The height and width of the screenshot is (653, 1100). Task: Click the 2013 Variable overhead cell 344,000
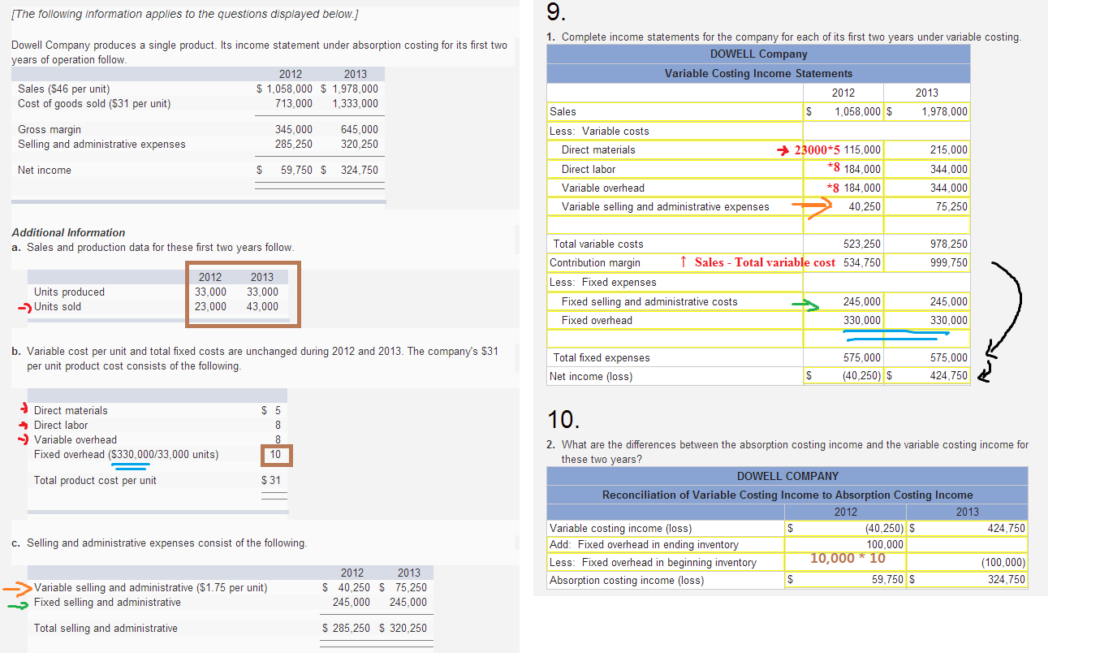coord(928,188)
